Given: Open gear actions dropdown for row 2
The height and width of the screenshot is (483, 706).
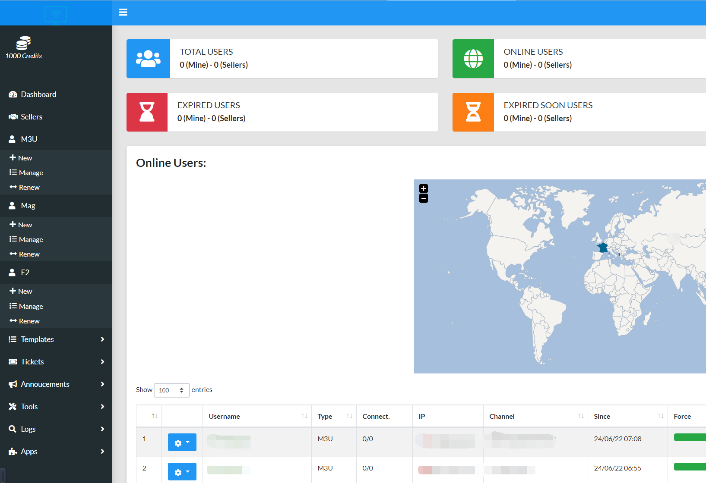Looking at the screenshot, I should pos(182,472).
